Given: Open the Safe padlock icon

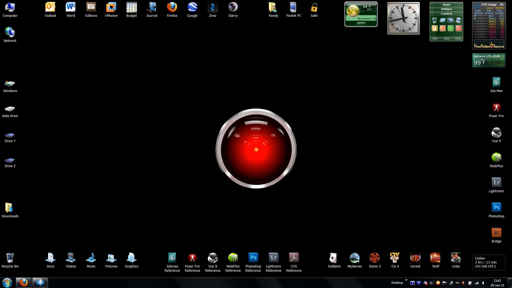Looking at the screenshot, I should (x=314, y=10).
